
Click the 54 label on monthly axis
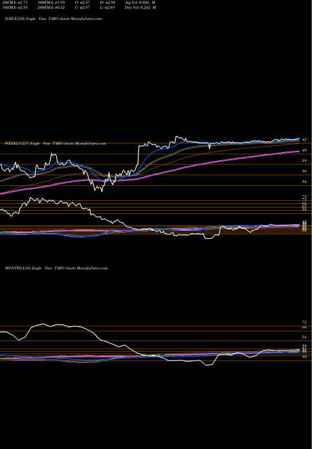click(x=305, y=337)
